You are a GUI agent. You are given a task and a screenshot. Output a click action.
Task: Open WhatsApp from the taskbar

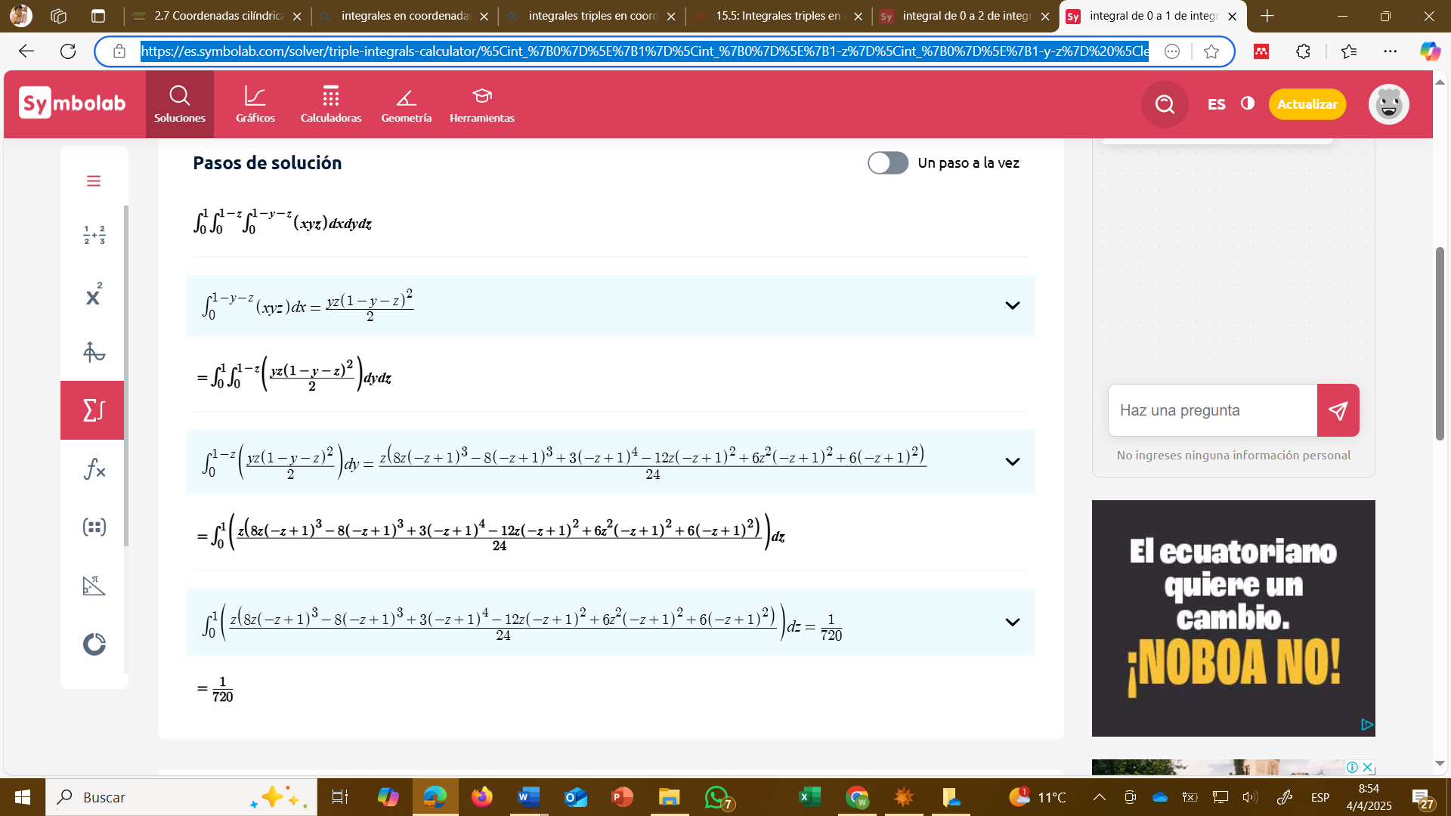click(x=717, y=797)
